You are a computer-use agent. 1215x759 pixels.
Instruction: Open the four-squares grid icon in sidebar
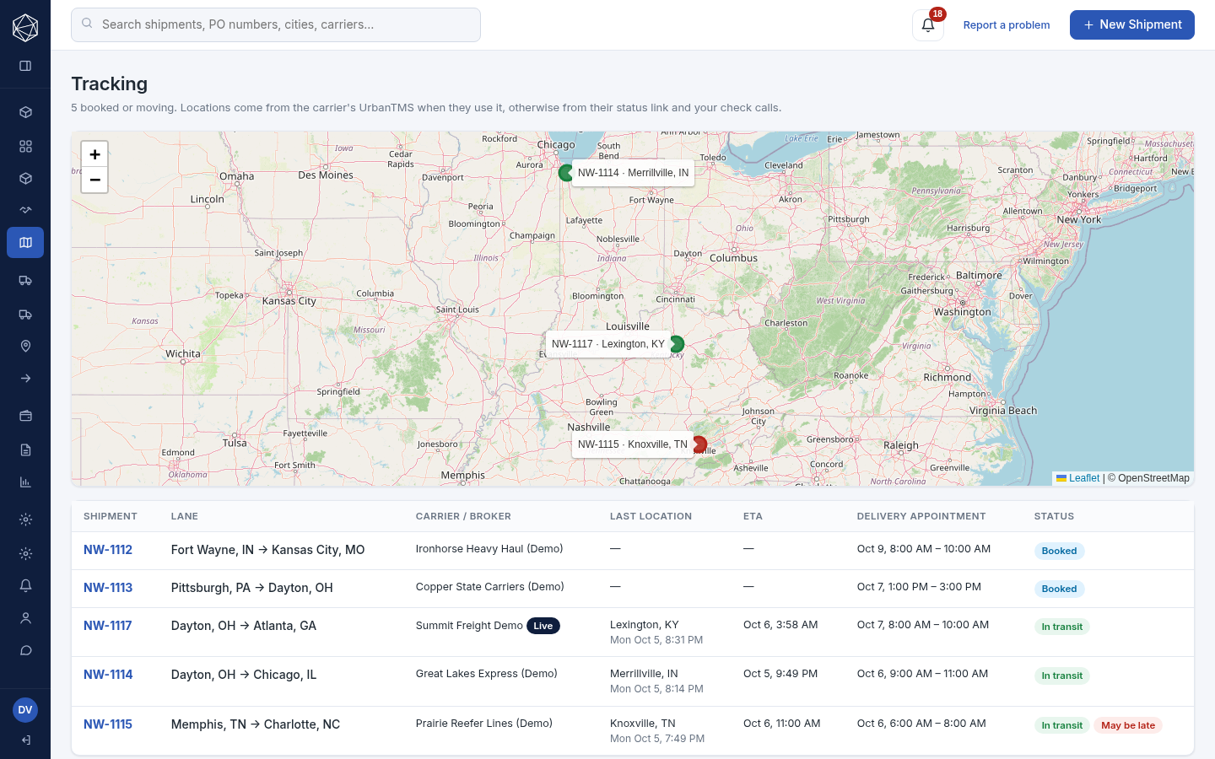25,146
